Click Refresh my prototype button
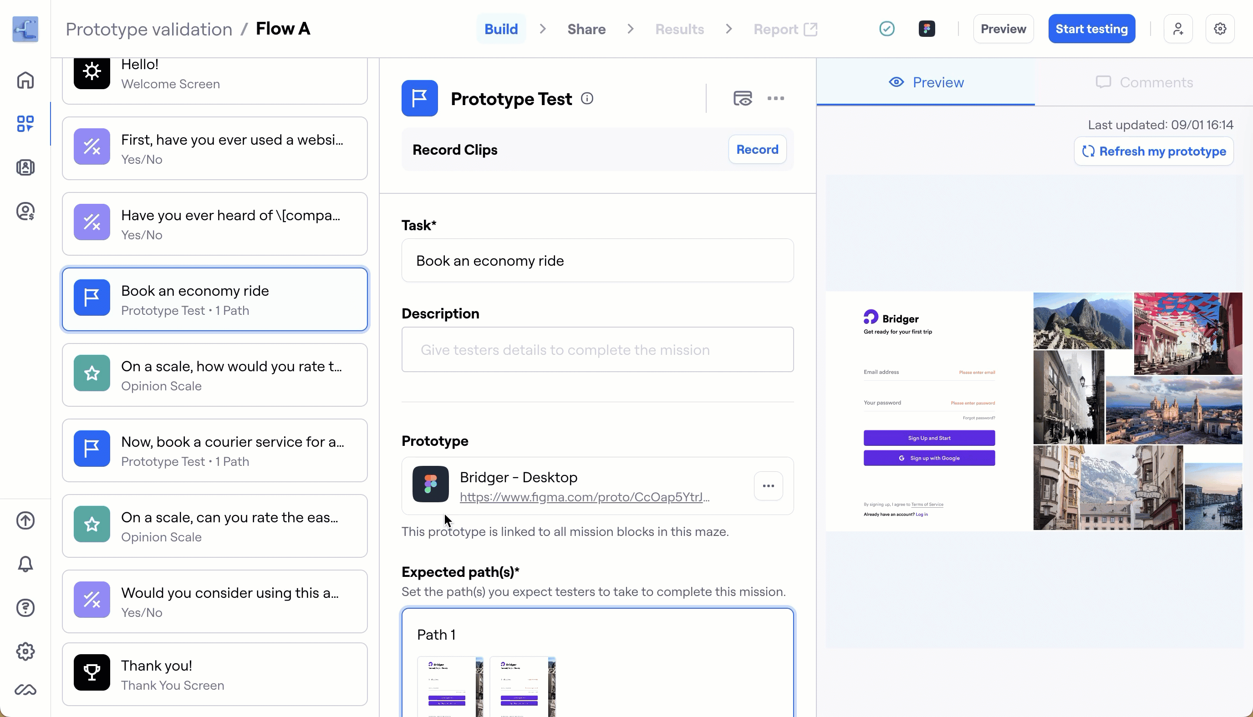This screenshot has height=717, width=1253. pos(1153,151)
